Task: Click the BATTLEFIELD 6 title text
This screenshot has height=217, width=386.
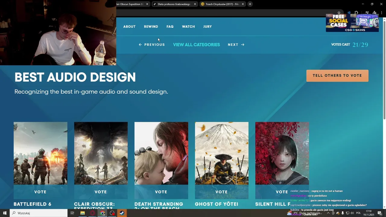Action: click(x=33, y=204)
